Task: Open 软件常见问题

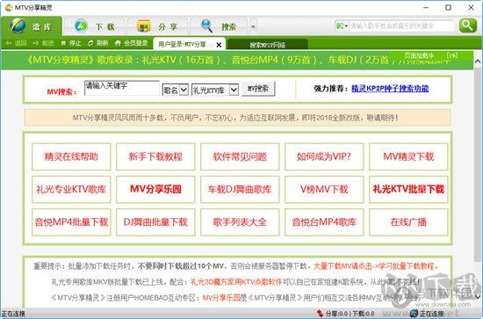Action: pyautogui.click(x=240, y=156)
